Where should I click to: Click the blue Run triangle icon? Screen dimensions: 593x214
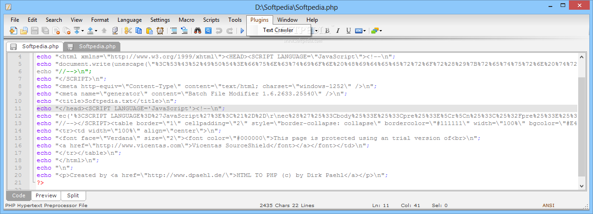click(x=242, y=31)
